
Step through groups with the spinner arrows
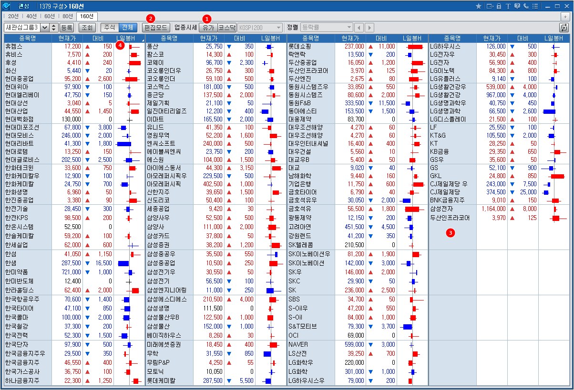click(x=54, y=28)
